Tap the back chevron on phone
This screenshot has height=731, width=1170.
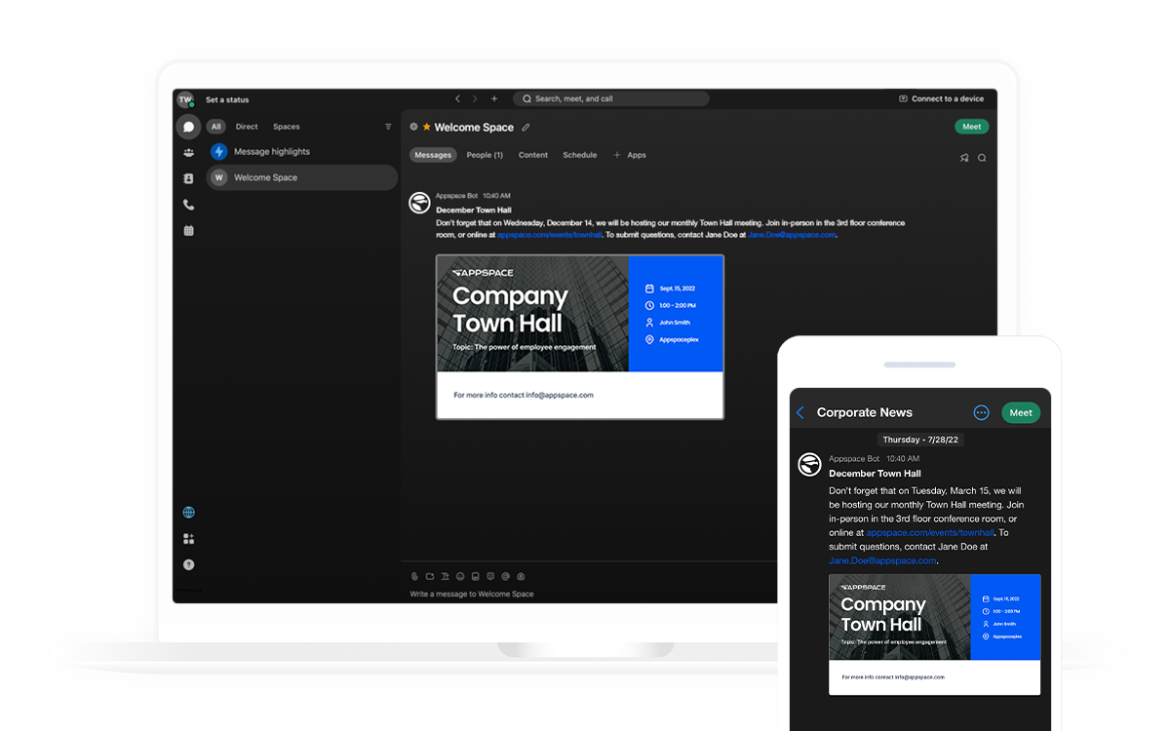tap(800, 412)
